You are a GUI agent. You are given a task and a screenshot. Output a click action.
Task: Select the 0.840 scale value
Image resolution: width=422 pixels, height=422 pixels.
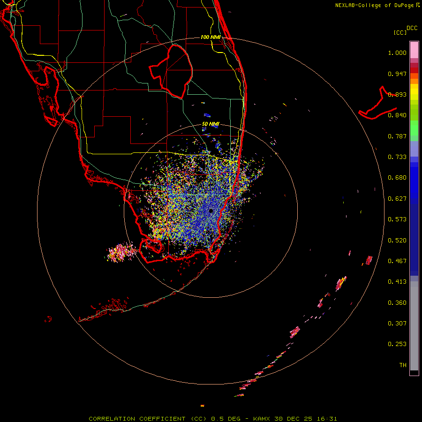pos(397,115)
